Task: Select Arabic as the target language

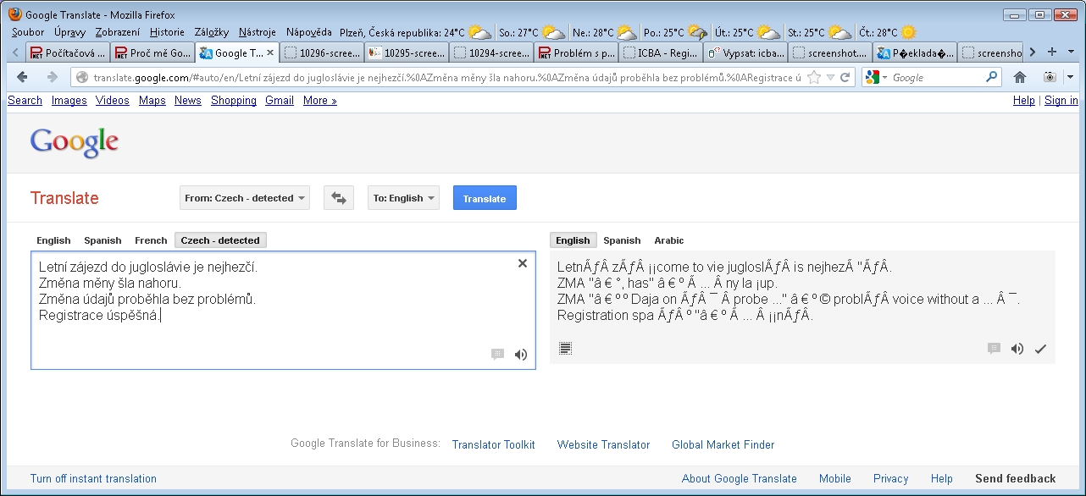Action: coord(668,240)
